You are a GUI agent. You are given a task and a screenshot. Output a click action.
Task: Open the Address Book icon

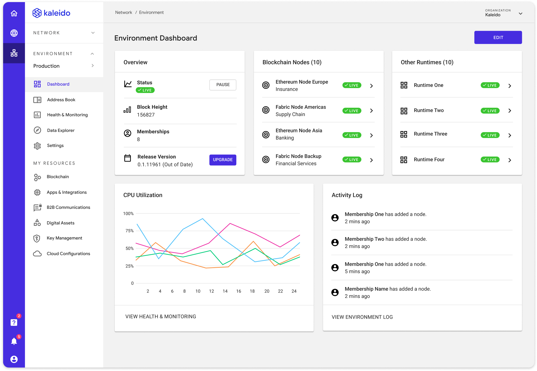(x=38, y=100)
